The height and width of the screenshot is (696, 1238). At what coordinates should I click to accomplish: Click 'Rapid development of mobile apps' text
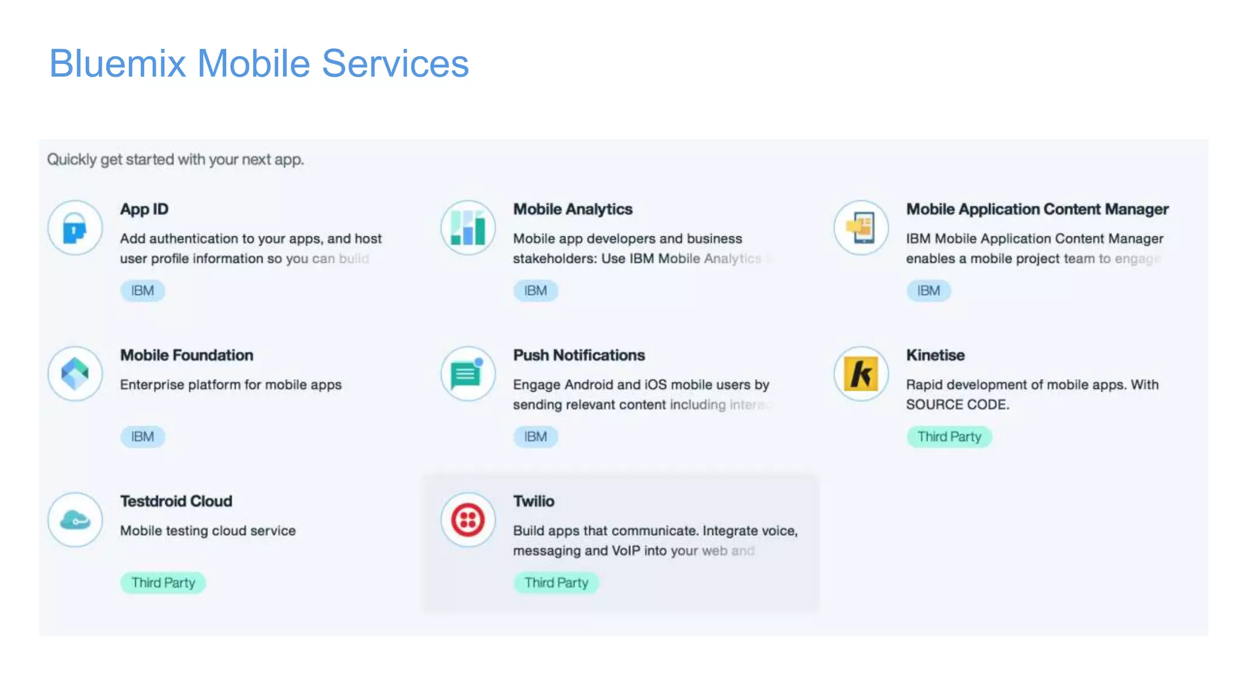click(1032, 395)
